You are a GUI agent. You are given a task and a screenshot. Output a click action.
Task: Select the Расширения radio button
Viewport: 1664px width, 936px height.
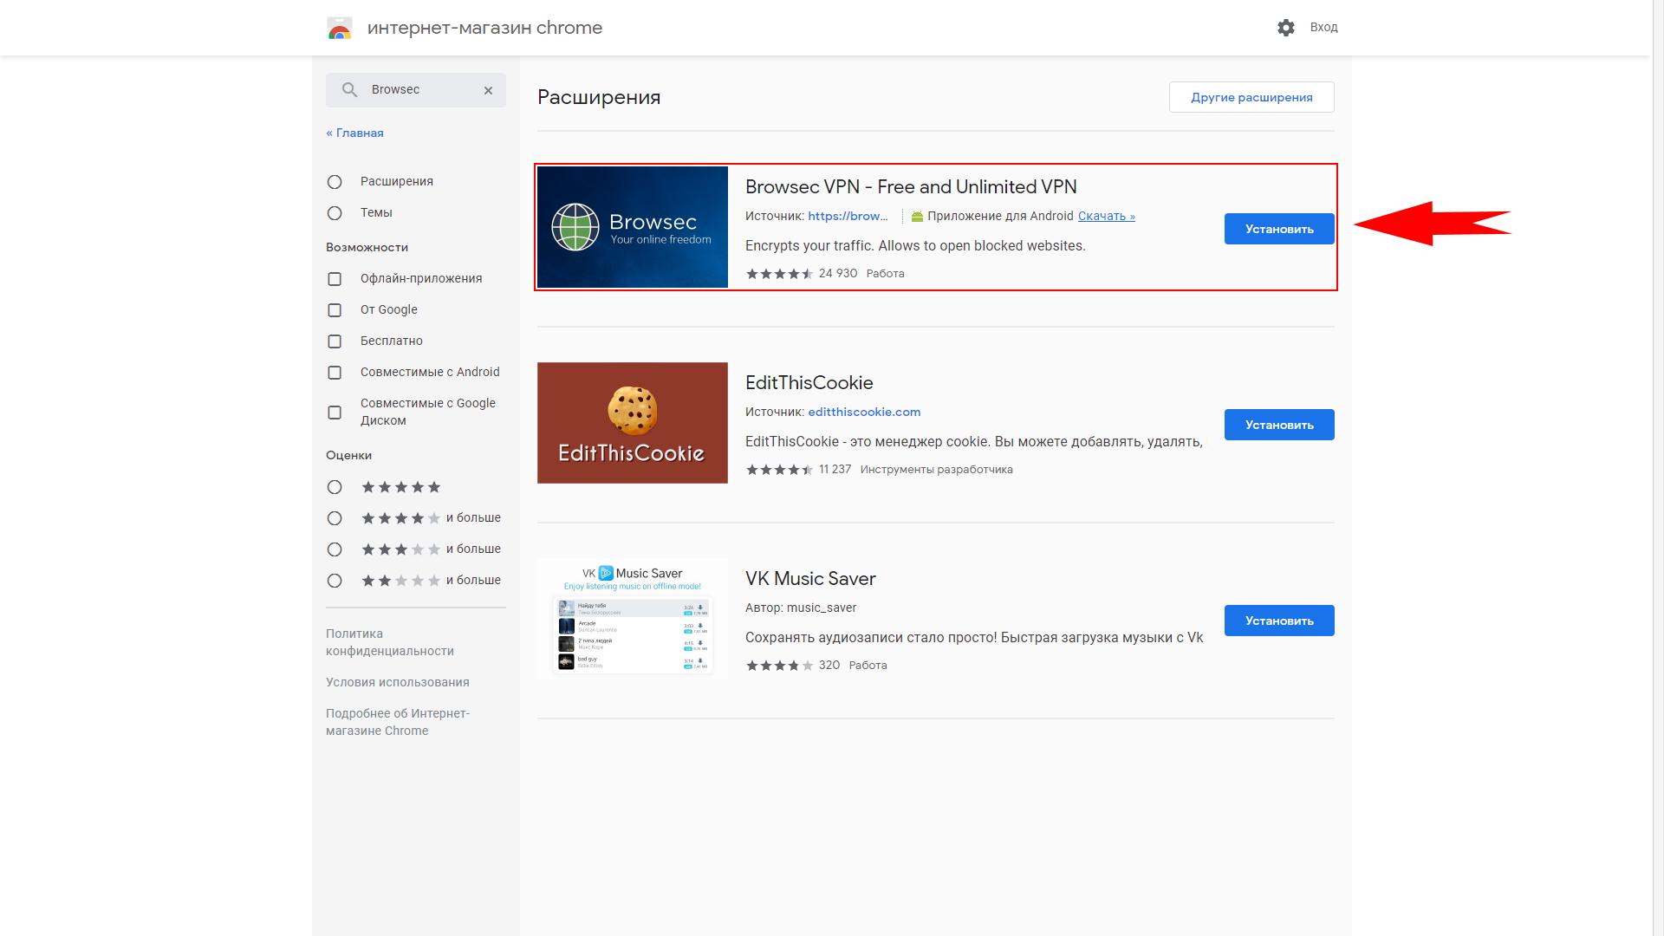pyautogui.click(x=335, y=182)
